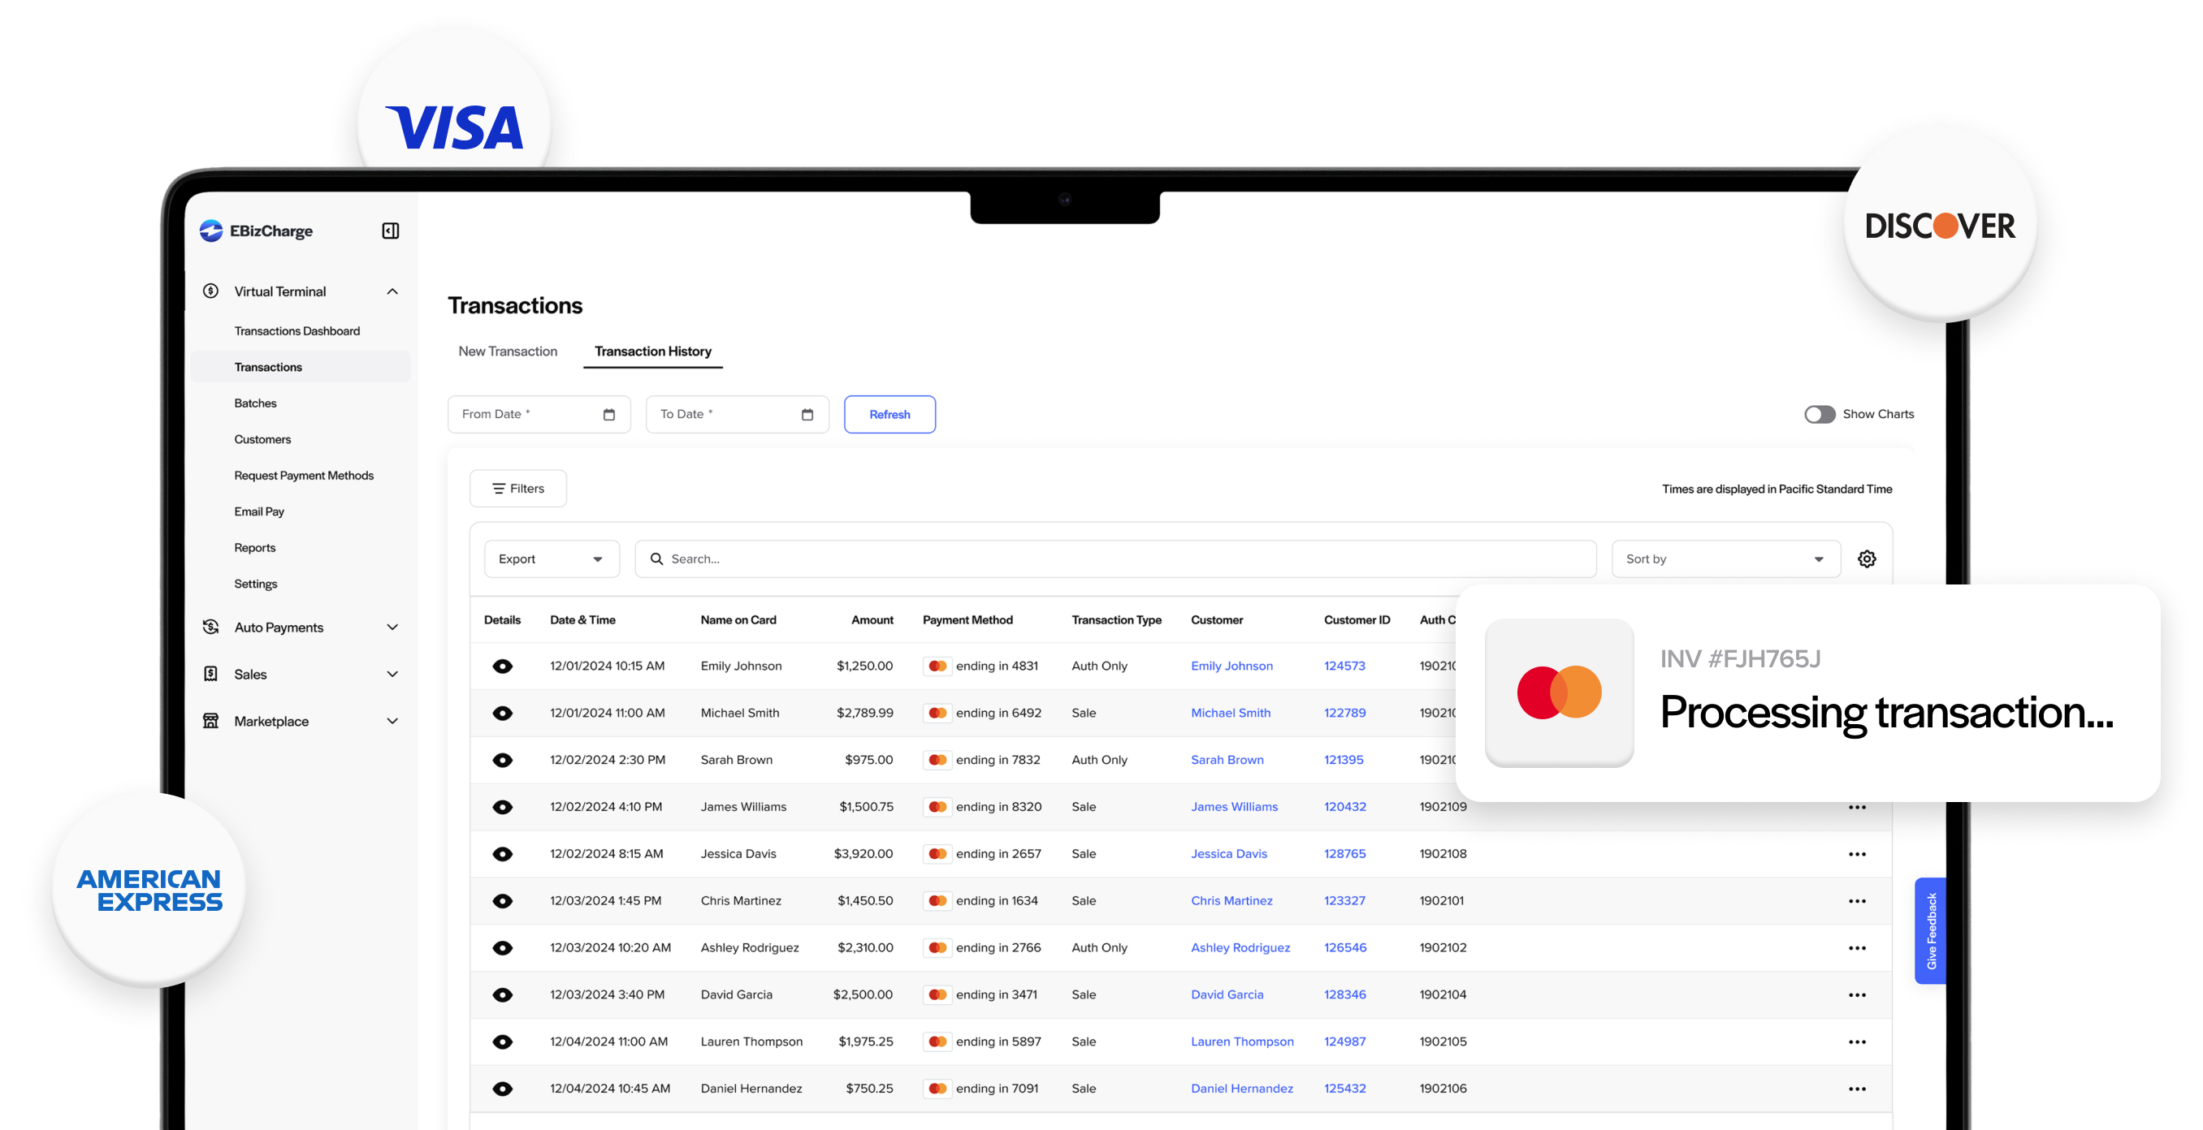Open the To Date calendar icon

click(x=807, y=415)
